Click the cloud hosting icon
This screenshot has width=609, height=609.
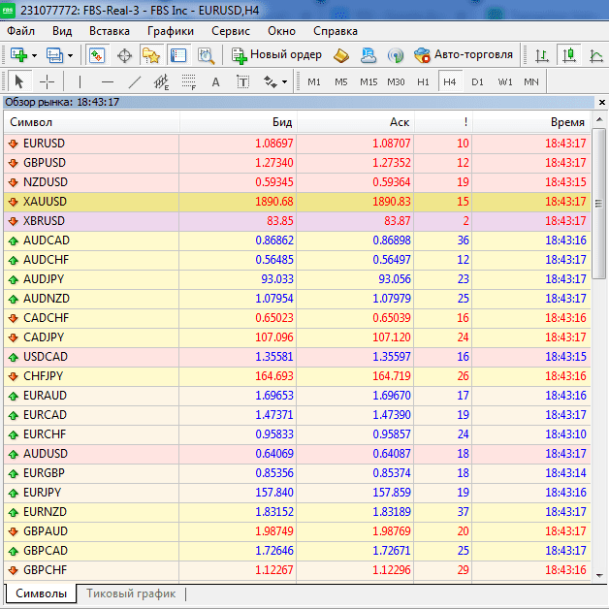click(369, 55)
